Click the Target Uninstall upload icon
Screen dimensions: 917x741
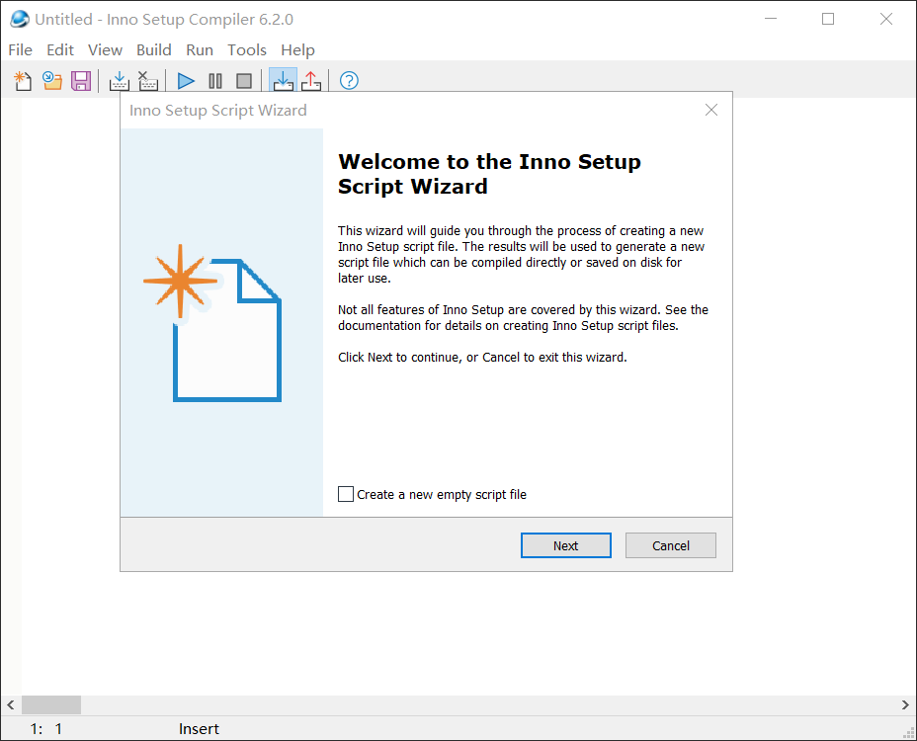(x=311, y=81)
